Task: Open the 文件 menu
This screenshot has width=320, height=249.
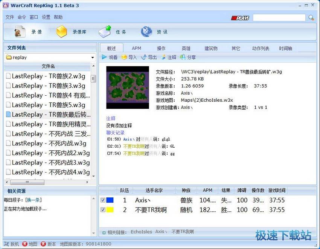Action: pos(10,17)
